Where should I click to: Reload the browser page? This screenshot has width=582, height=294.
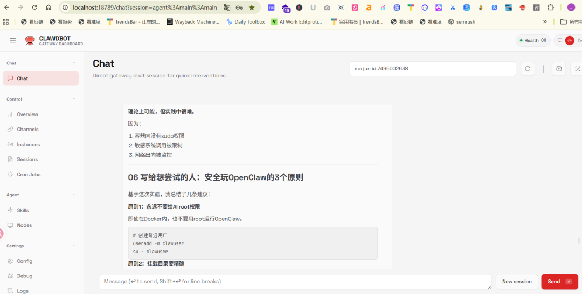click(34, 8)
